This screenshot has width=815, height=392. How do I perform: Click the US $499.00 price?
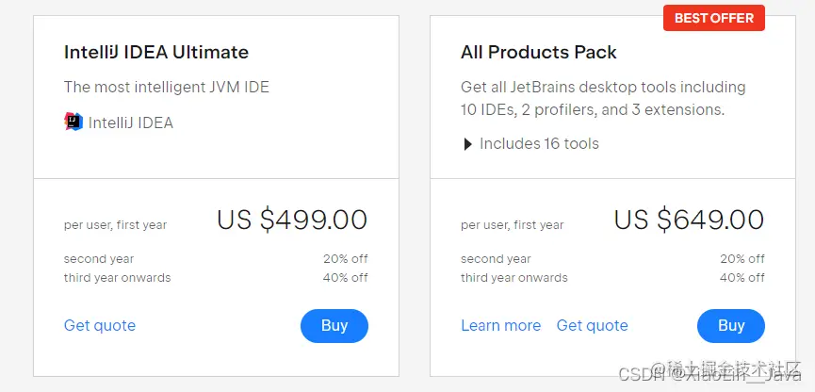click(292, 220)
